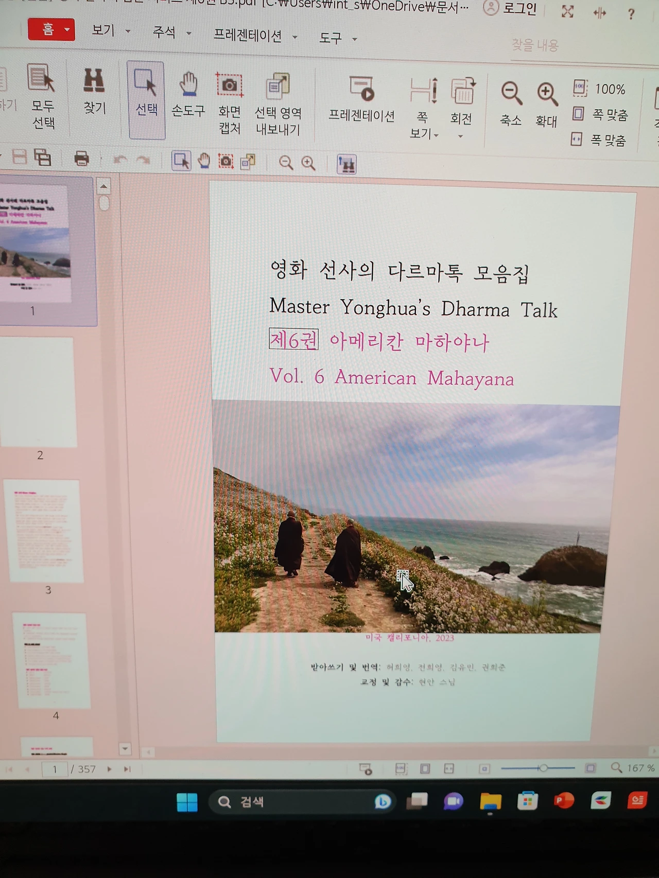The width and height of the screenshot is (659, 878).
Task: Open Task View from the taskbar
Action: coord(417,801)
